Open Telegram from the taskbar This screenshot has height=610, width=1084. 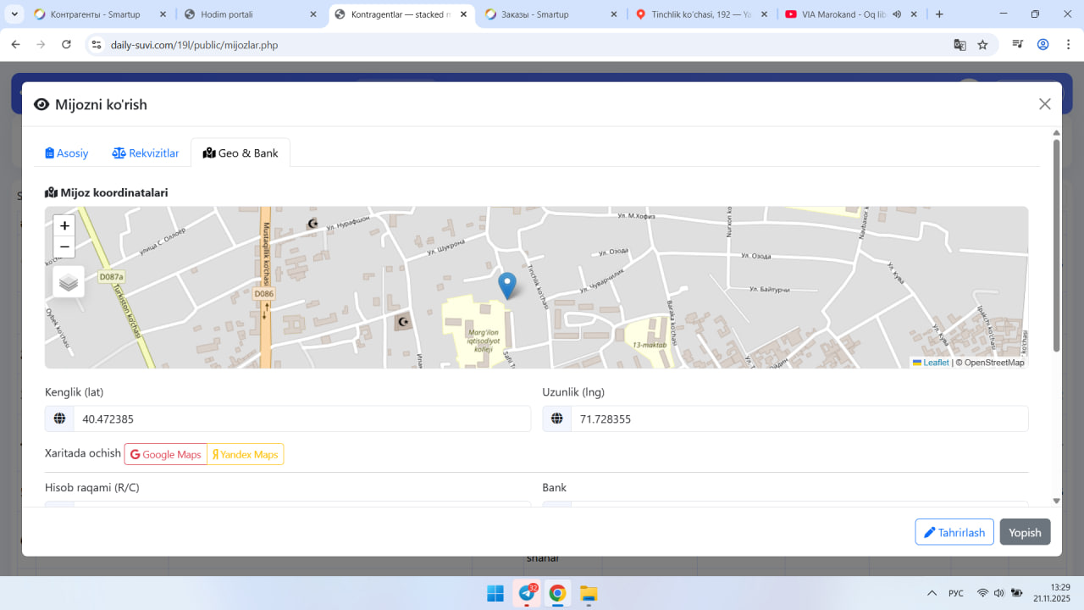[x=527, y=593]
